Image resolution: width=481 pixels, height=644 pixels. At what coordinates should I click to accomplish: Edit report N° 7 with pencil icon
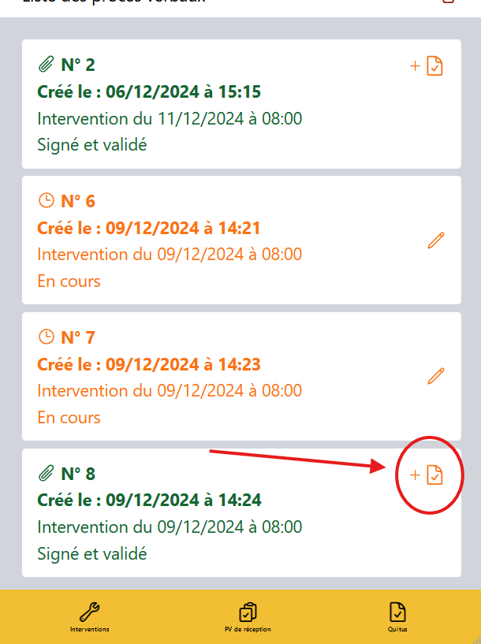coord(435,376)
